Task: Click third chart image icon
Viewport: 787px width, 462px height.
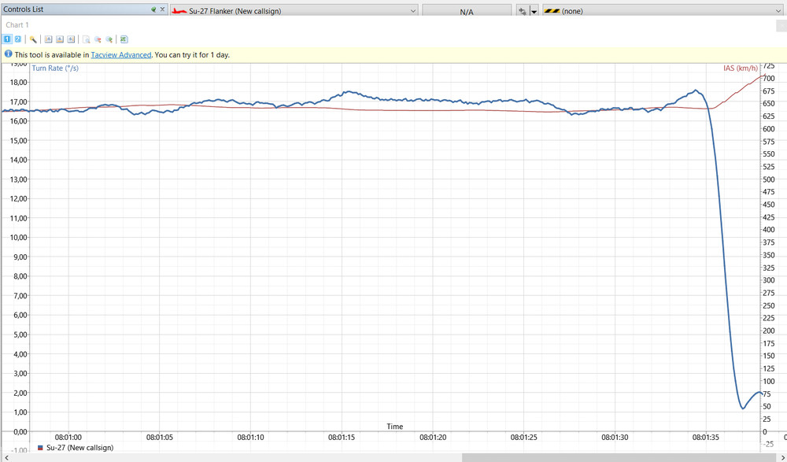Action: [72, 39]
